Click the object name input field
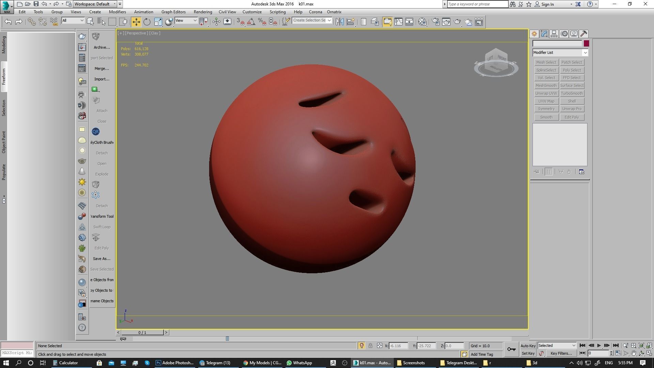The width and height of the screenshot is (654, 368). point(557,44)
